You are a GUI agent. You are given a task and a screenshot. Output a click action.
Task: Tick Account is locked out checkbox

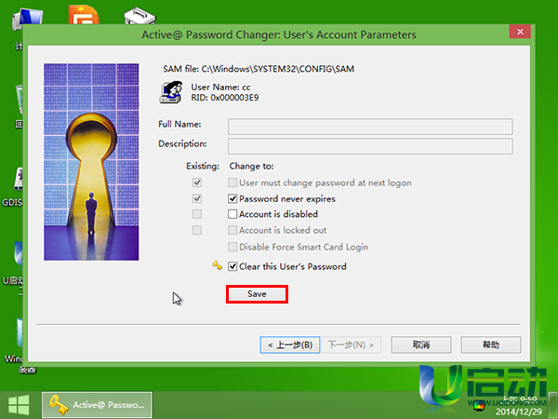tap(232, 230)
